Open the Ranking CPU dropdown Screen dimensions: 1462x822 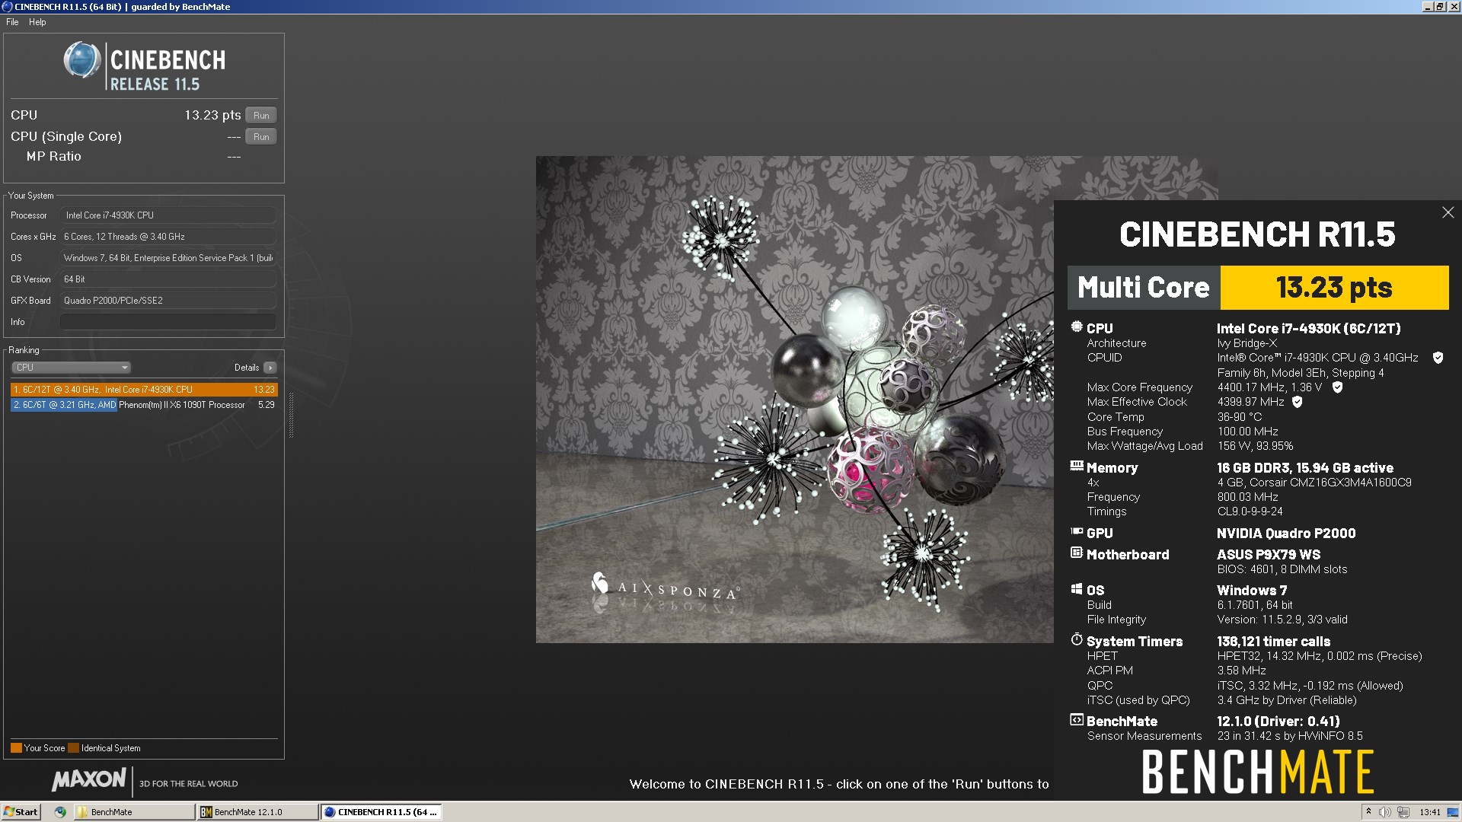point(72,368)
